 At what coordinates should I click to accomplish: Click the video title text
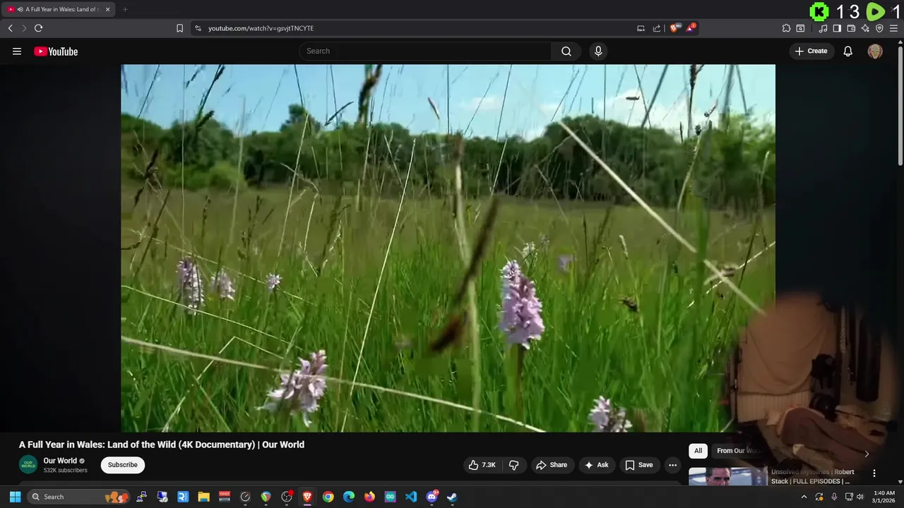click(162, 445)
